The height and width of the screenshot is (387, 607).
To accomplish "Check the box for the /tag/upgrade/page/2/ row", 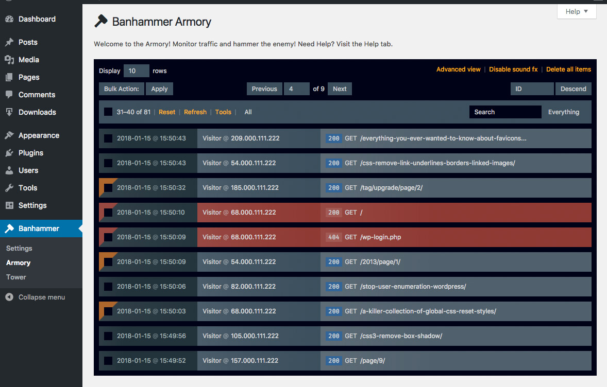I will (108, 188).
